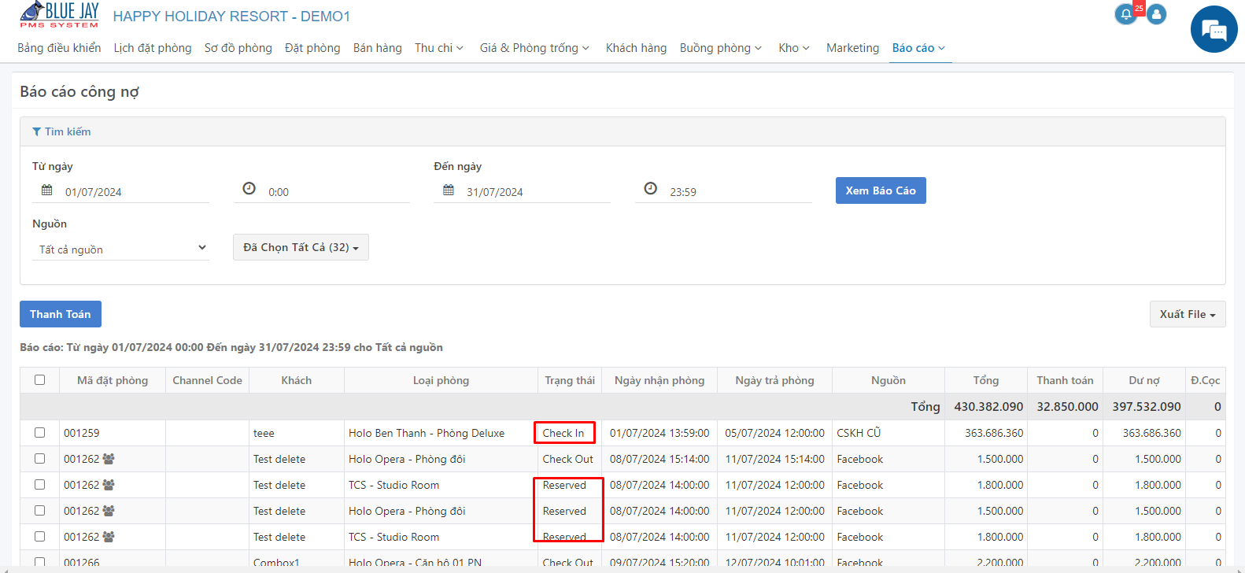The image size is (1245, 573).
Task: Open Đặt phòng page
Action: pos(312,48)
